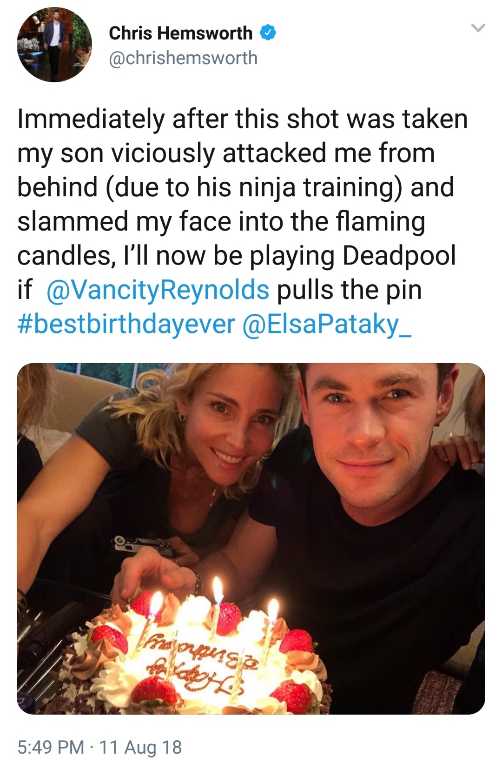Open the #bestbirthdayever hashtag
The width and height of the screenshot is (502, 763).
[126, 324]
